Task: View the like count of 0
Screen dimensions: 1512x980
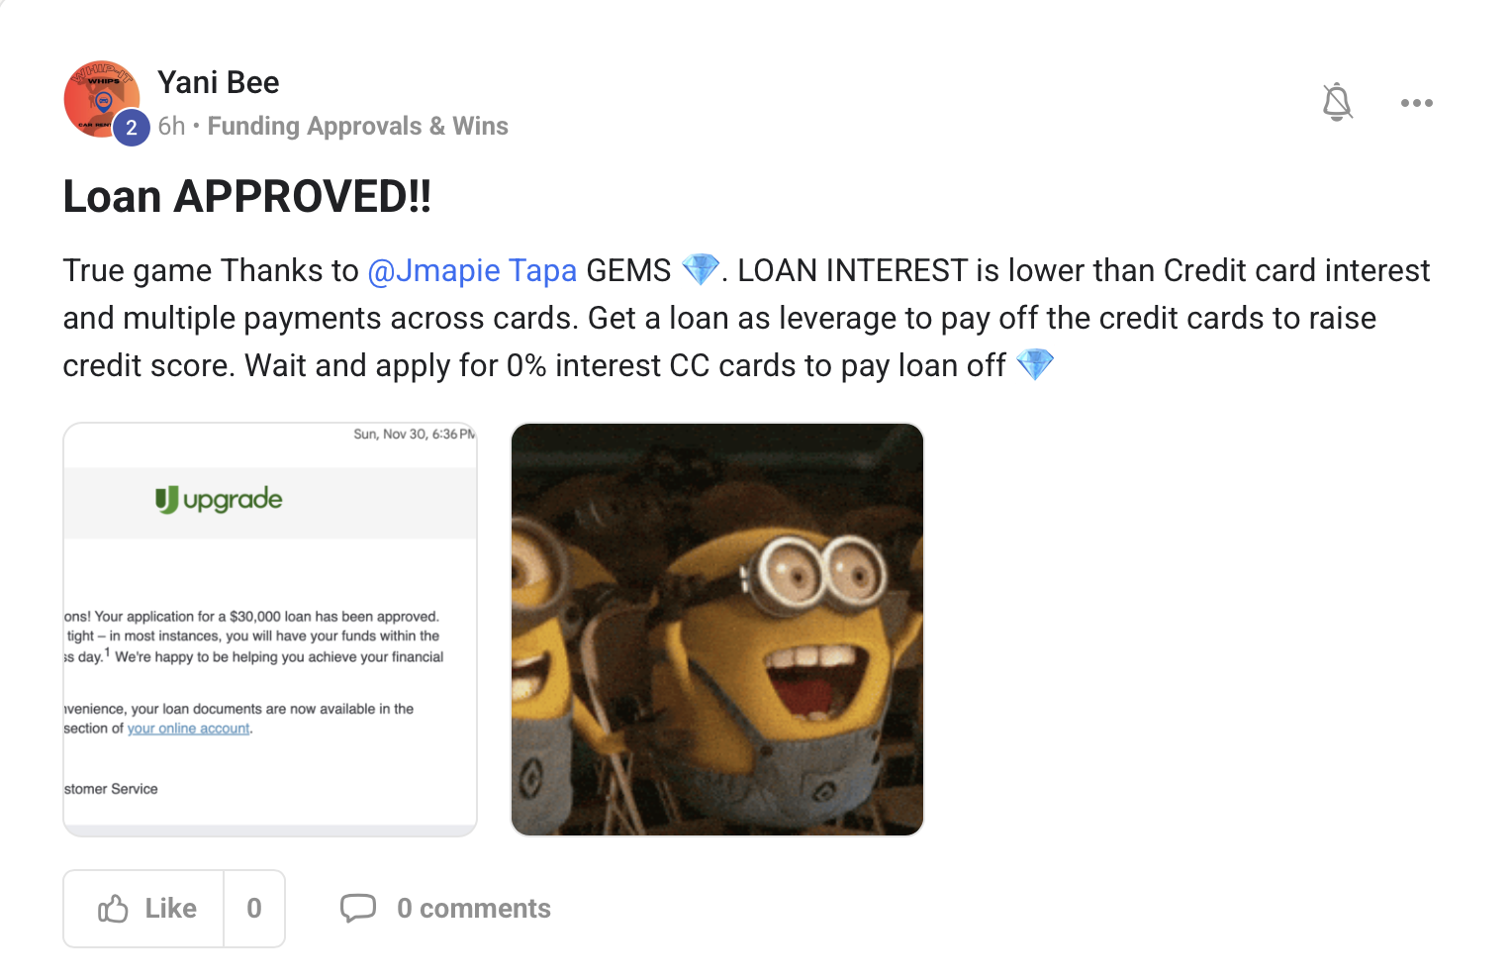Action: [254, 909]
